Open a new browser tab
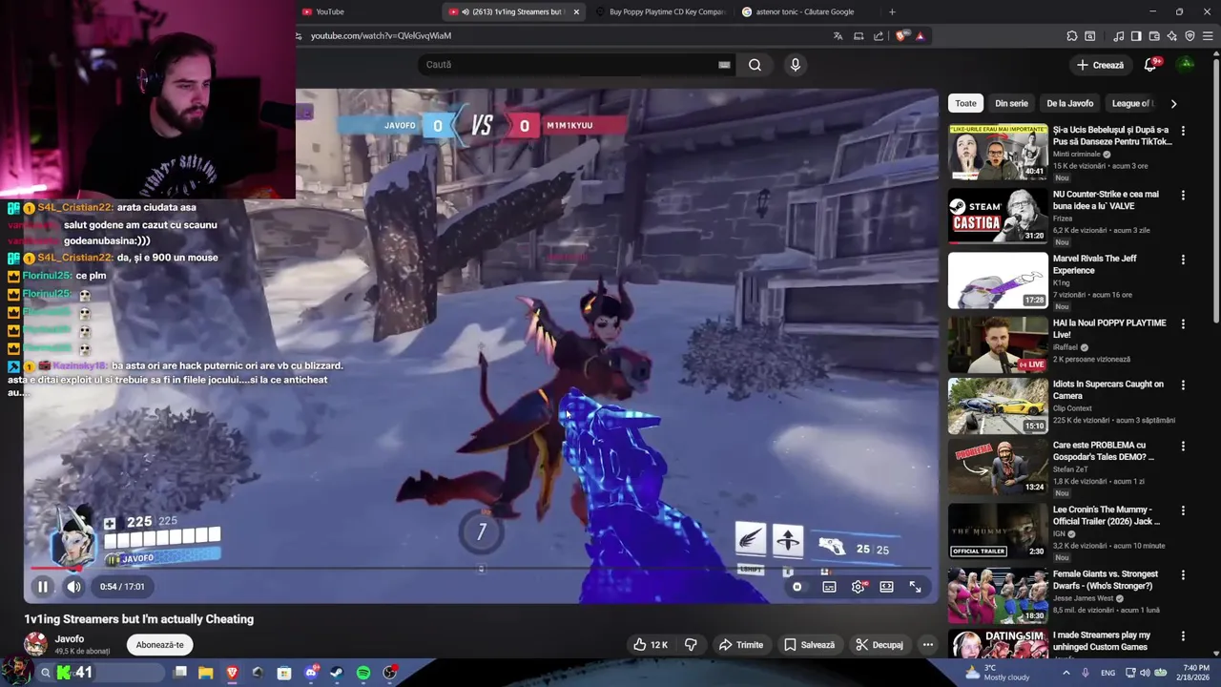 click(892, 11)
